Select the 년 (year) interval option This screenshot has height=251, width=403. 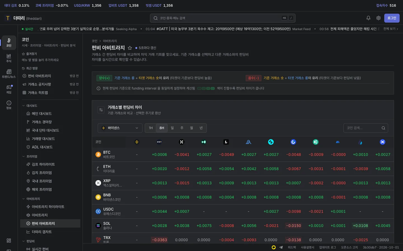201,128
